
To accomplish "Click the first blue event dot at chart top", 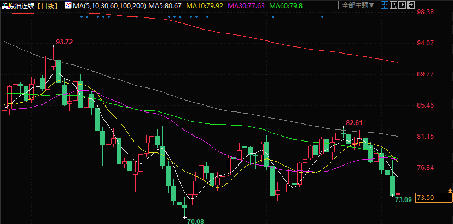I will point(81,16).
